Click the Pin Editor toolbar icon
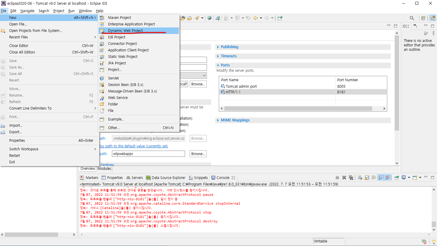The height and width of the screenshot is (246, 437). 280,18
